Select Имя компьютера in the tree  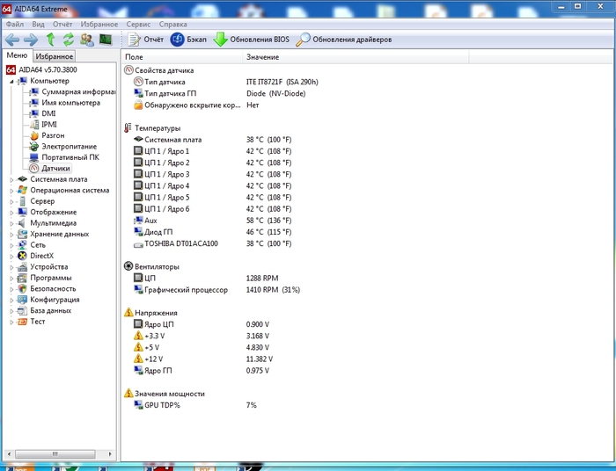click(x=70, y=103)
